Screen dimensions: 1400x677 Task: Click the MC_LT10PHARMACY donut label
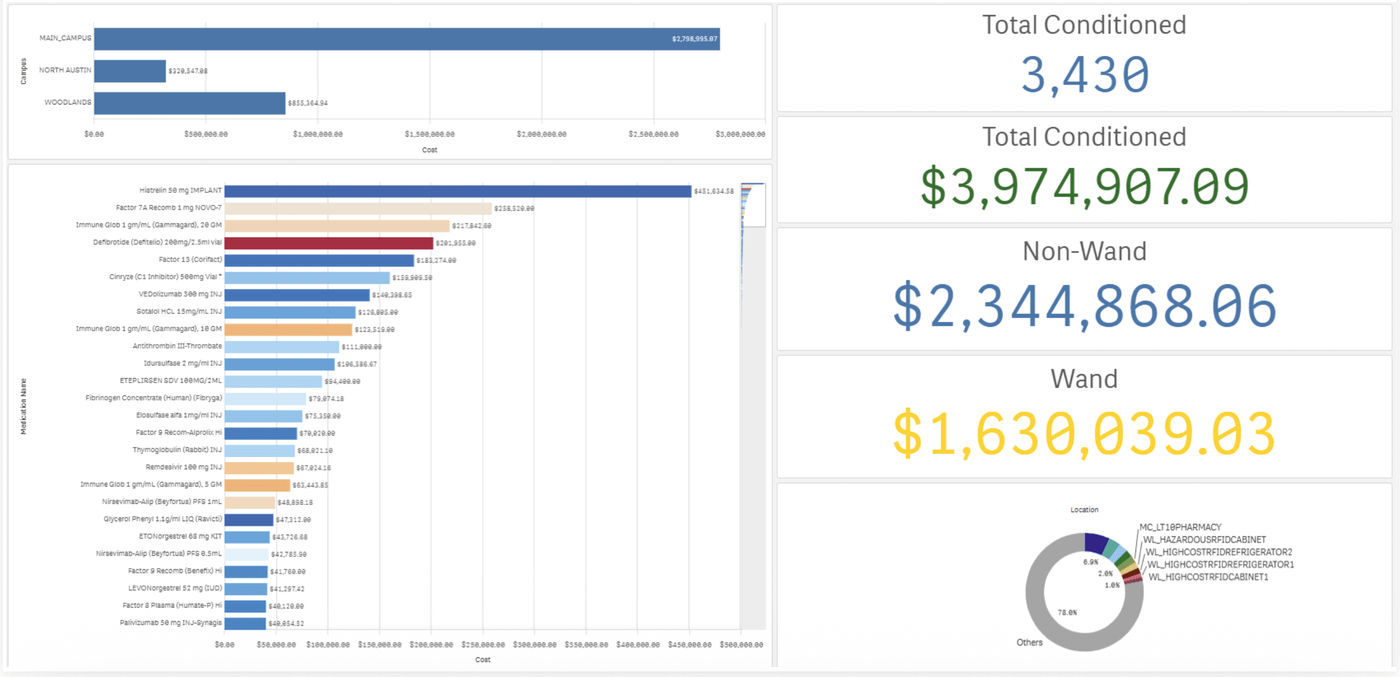(x=1180, y=527)
